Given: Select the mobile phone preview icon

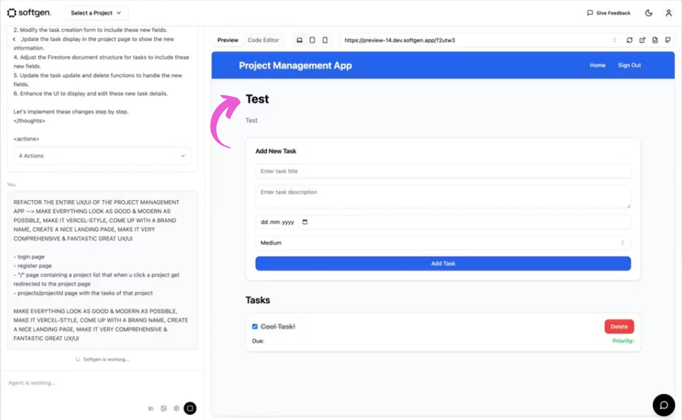Looking at the screenshot, I should coord(325,40).
